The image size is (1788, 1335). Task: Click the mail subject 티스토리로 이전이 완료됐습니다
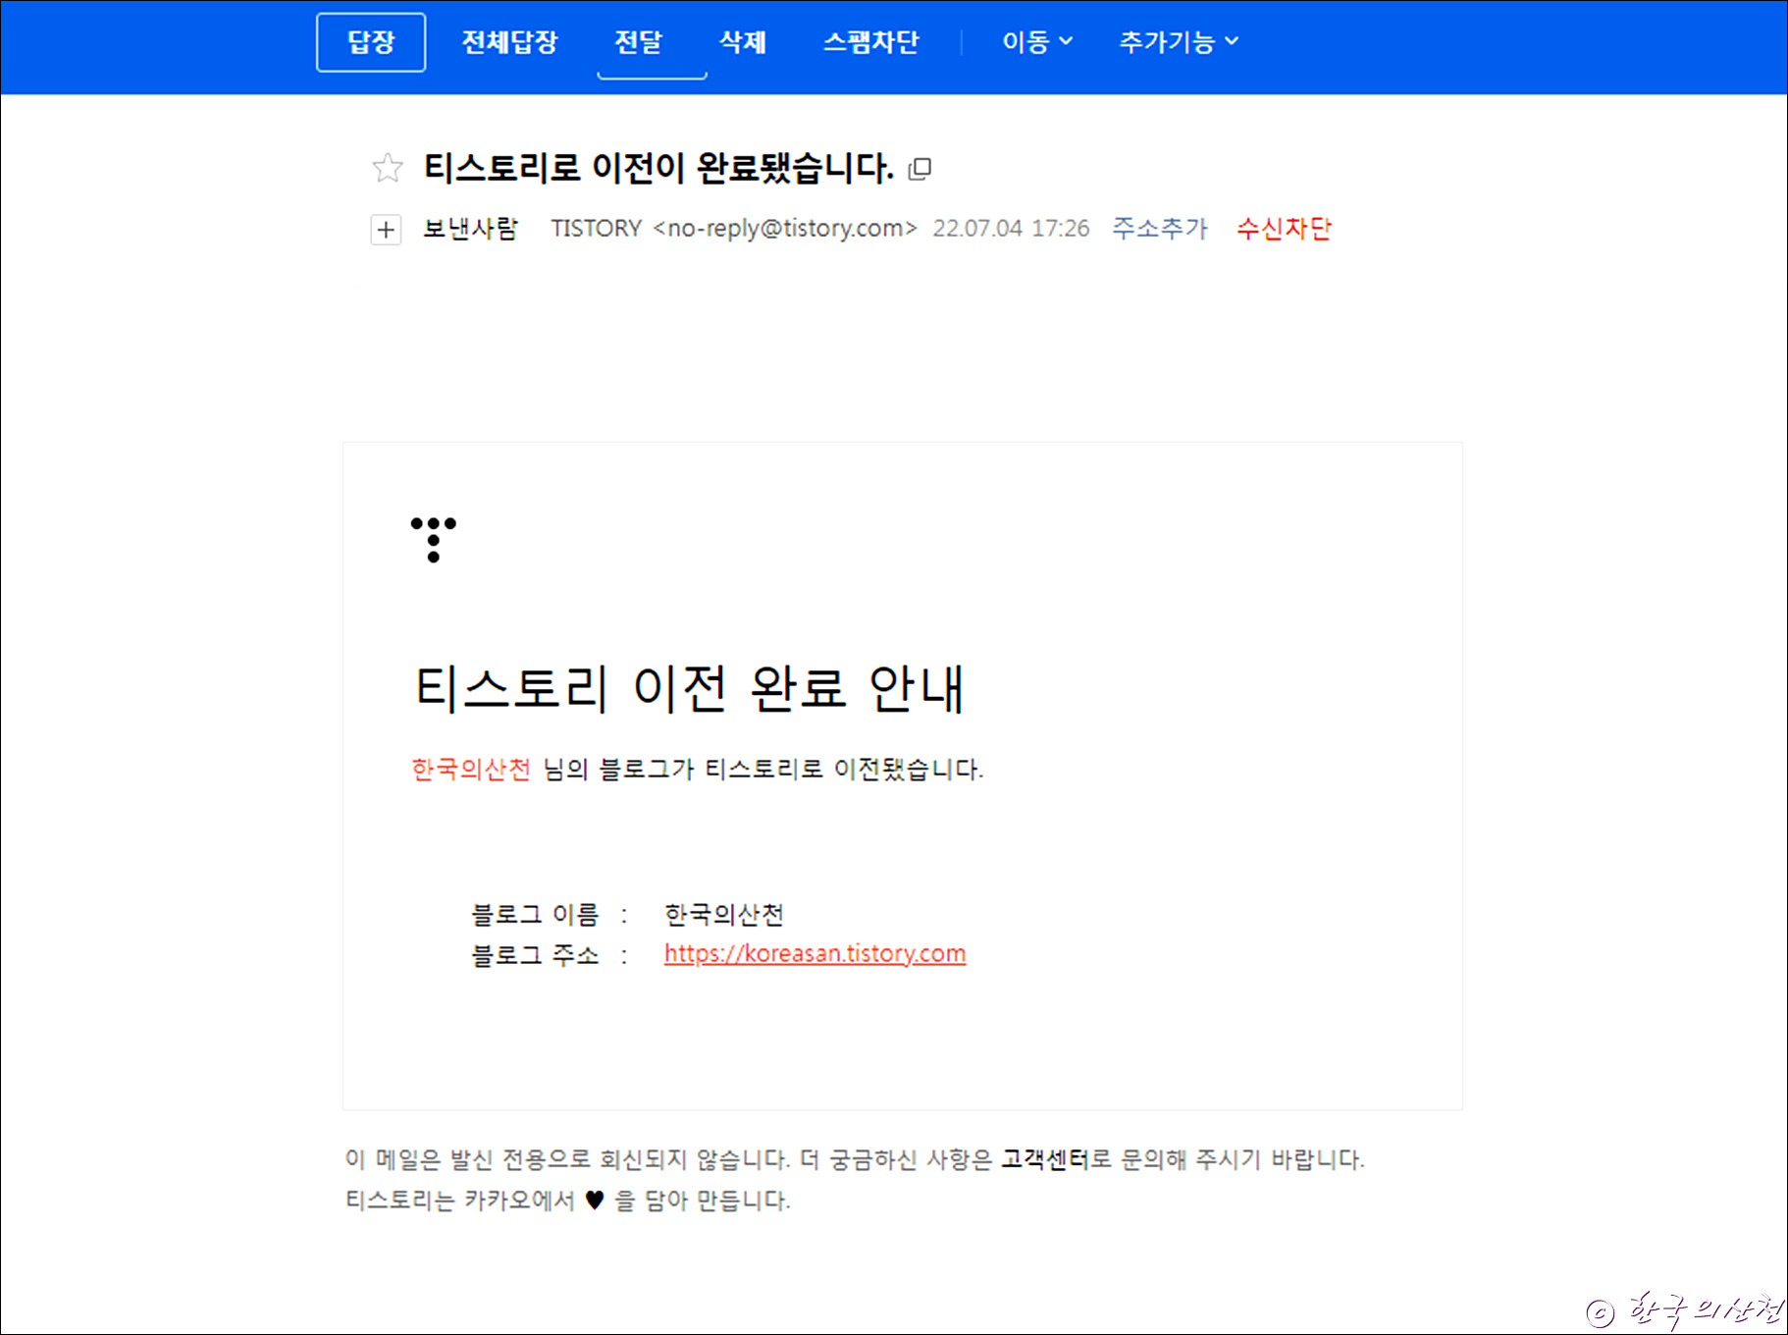pos(658,168)
